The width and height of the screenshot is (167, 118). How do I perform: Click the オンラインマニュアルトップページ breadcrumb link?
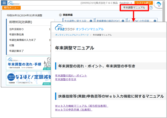tap(72, 35)
